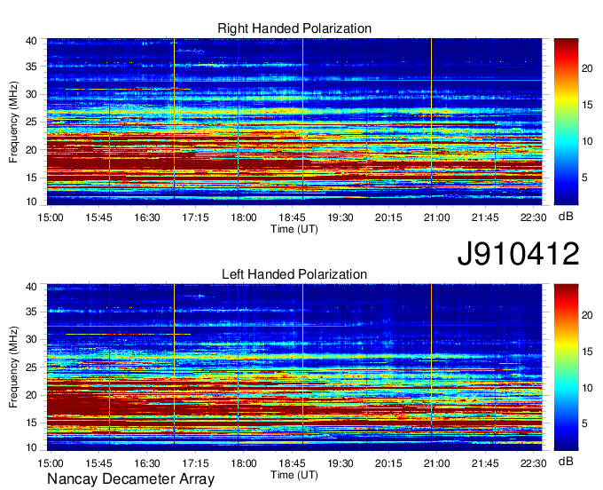603x490 pixels.
Task: Click the 19:30 time tick under Left Handed plot
Action: (341, 463)
